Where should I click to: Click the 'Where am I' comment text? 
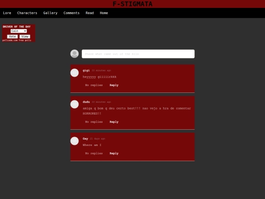[x=92, y=145]
